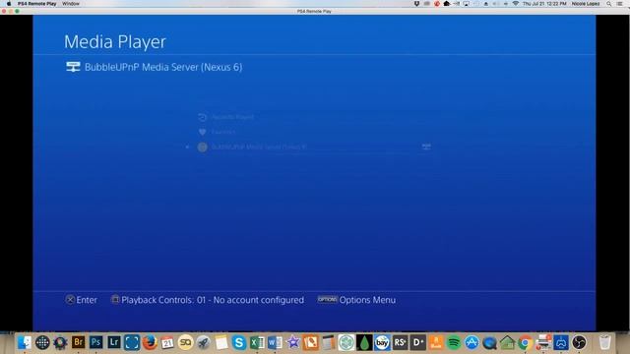Viewport: 630px width, 354px height.
Task: Click the square button icon for Playback Controls
Action: click(115, 299)
